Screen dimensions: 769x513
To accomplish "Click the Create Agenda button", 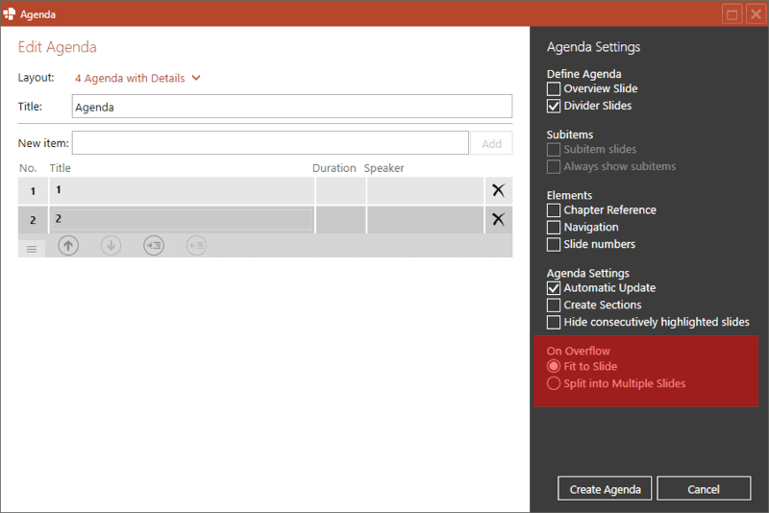I will click(605, 489).
